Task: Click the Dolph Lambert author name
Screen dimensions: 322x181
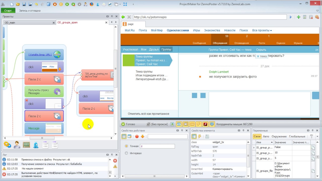Action: 219,72
